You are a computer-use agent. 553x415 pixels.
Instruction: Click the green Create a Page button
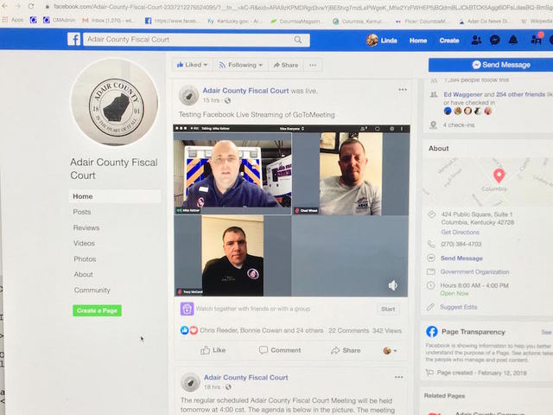coord(98,310)
